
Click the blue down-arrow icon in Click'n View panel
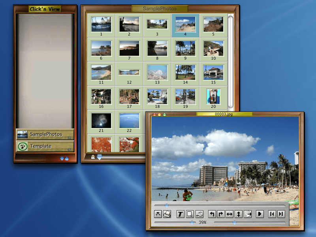tap(62, 159)
